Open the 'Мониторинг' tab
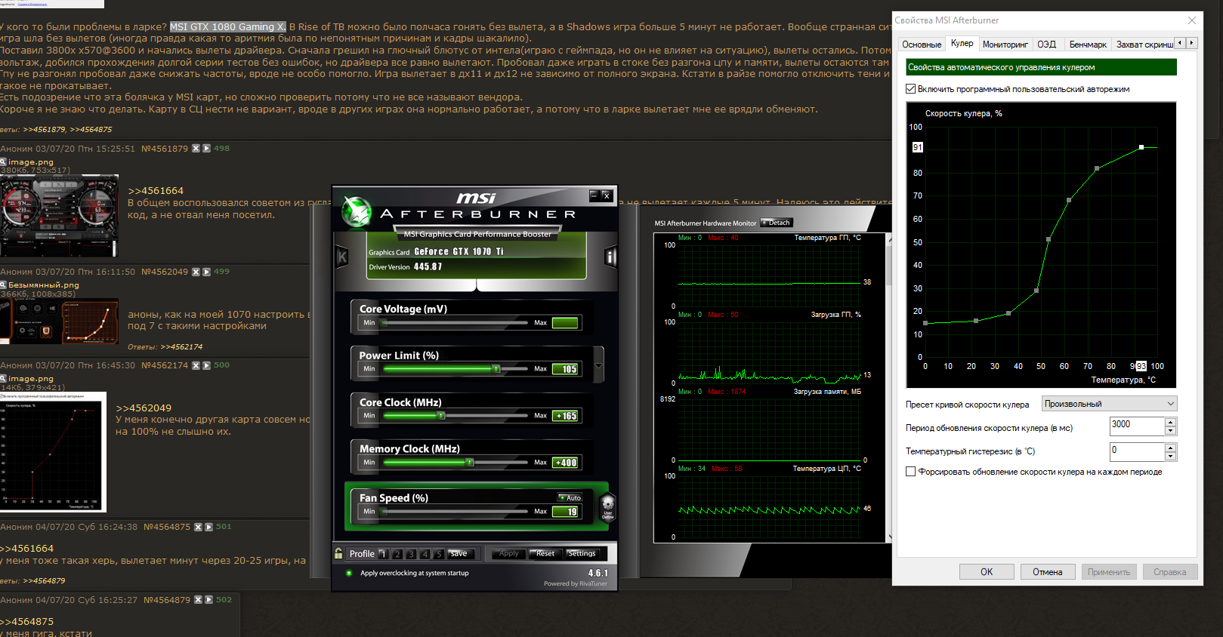 [1005, 45]
